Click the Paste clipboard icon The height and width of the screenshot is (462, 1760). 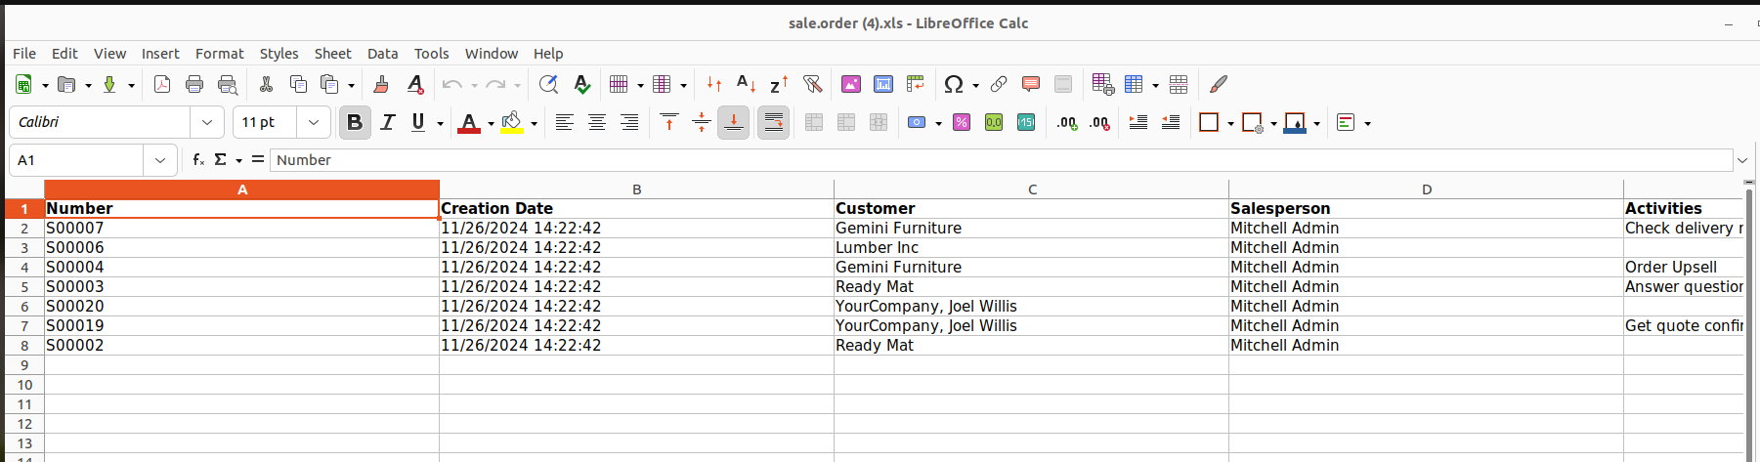coord(330,85)
